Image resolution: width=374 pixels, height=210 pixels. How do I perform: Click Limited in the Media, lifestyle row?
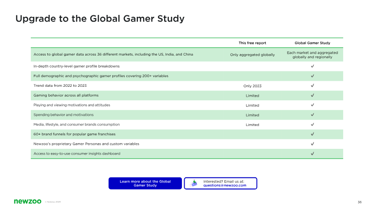tap(252, 125)
